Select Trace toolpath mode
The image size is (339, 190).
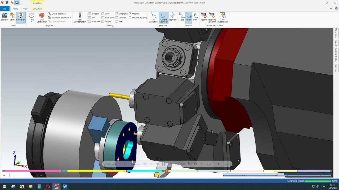182,16
